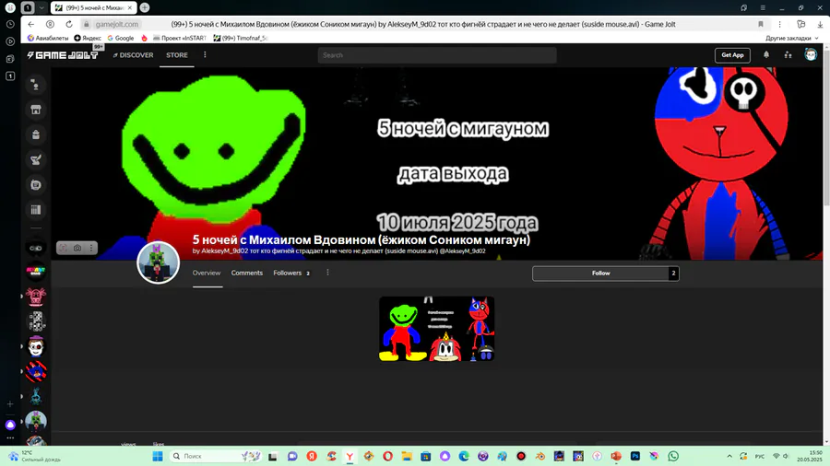Switch to the Overview tab
Viewport: 830px width, 466px height.
(x=207, y=274)
